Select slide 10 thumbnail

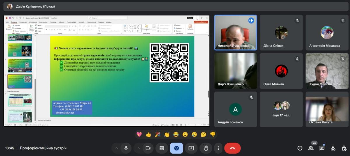[20, 100]
